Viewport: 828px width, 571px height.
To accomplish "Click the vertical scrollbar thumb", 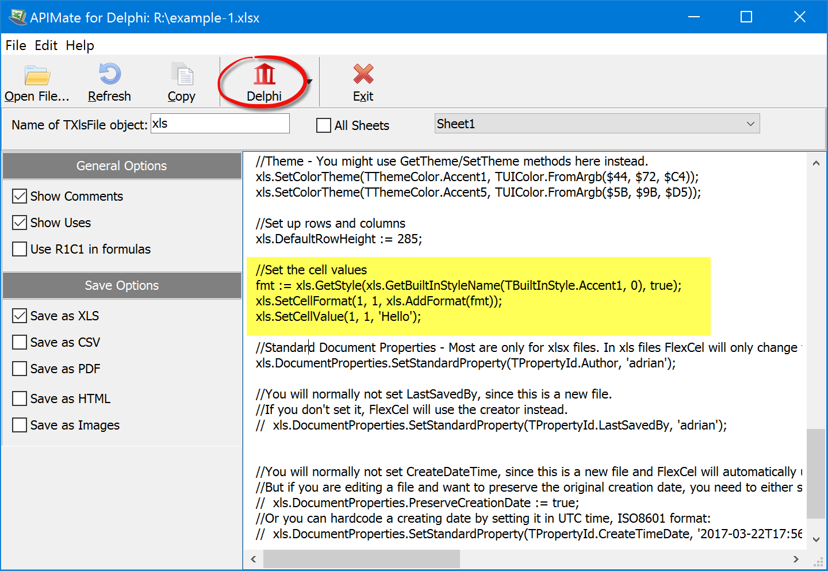I will tap(816, 474).
